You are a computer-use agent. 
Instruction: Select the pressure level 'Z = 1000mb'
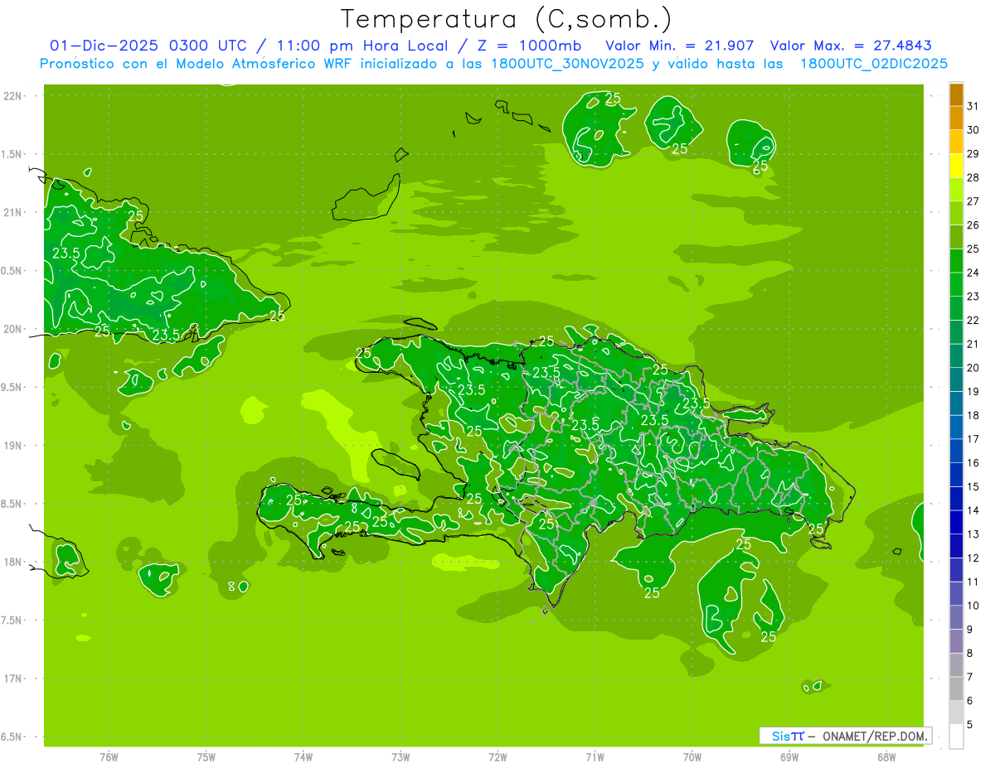(528, 46)
